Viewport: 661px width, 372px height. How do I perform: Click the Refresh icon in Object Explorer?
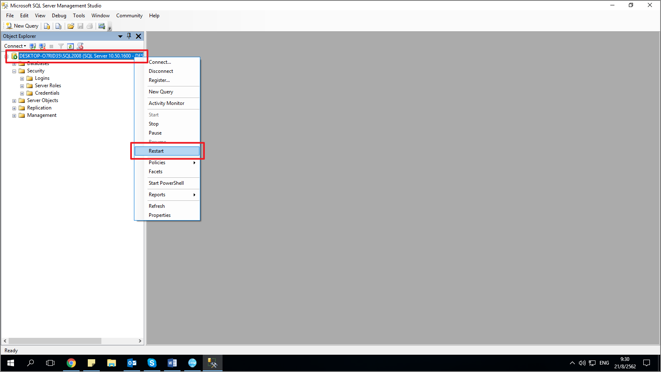pyautogui.click(x=70, y=46)
